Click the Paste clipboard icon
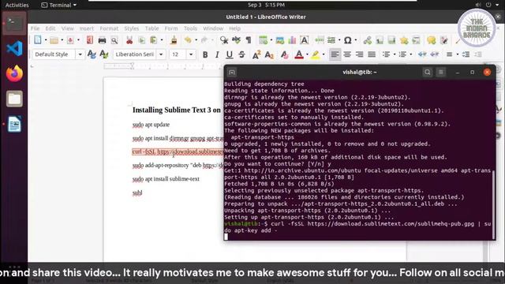Viewport: 505px width, 284px height. [x=154, y=40]
